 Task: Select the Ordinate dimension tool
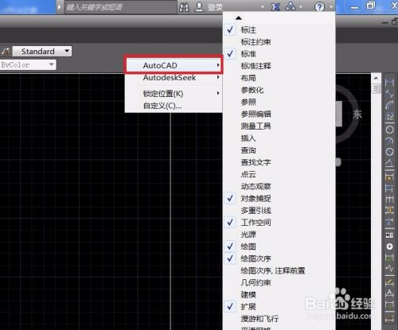click(389, 116)
